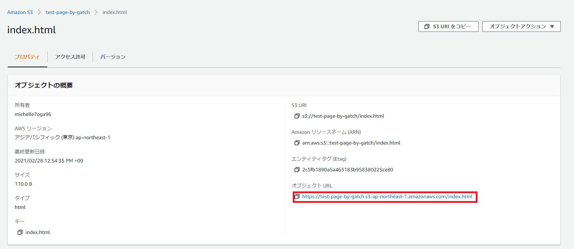Click the S3 URI field label
Screen dimensions: 574x249
[299, 105]
